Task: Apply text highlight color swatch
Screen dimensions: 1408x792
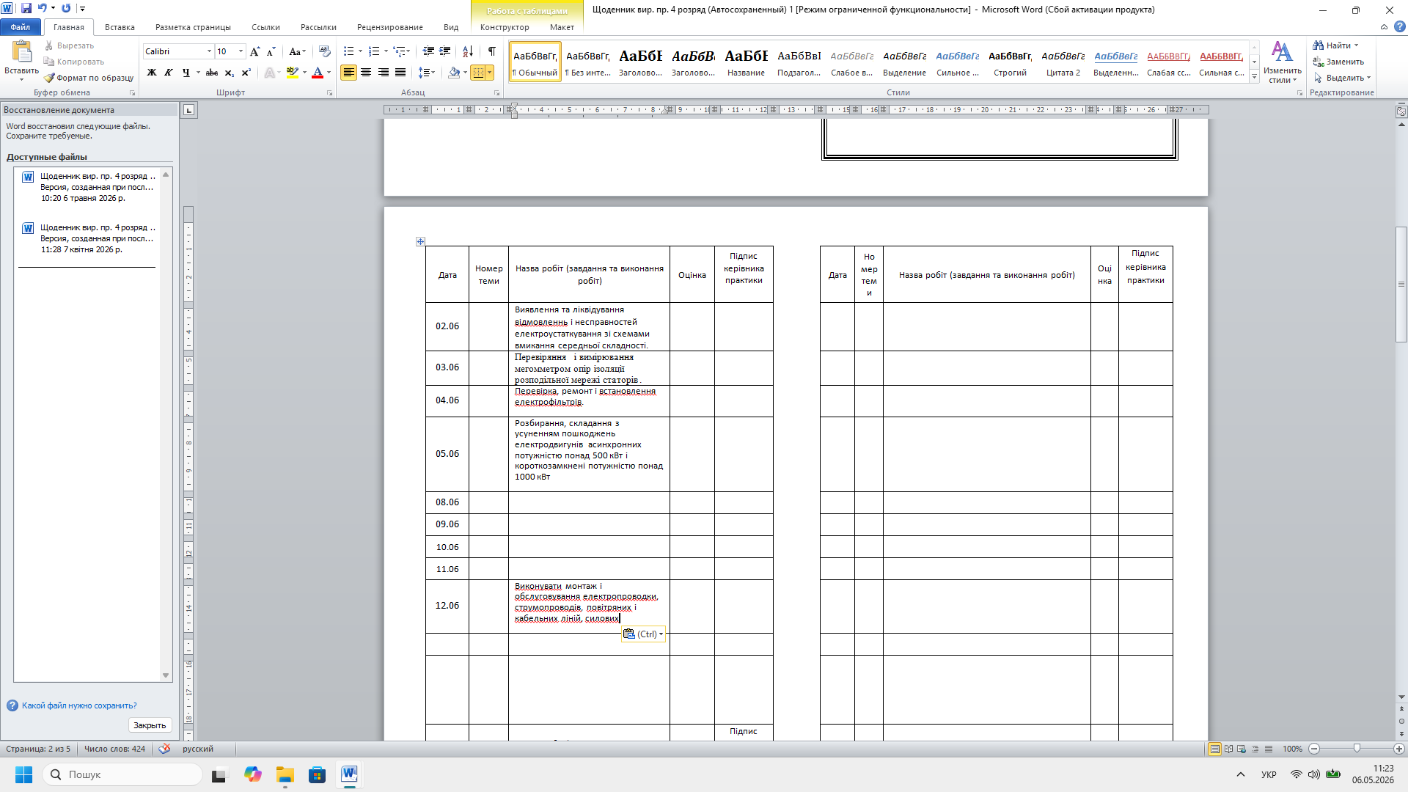Action: pos(293,73)
